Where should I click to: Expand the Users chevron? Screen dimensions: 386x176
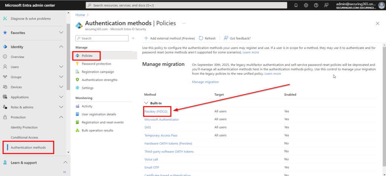[61, 67]
